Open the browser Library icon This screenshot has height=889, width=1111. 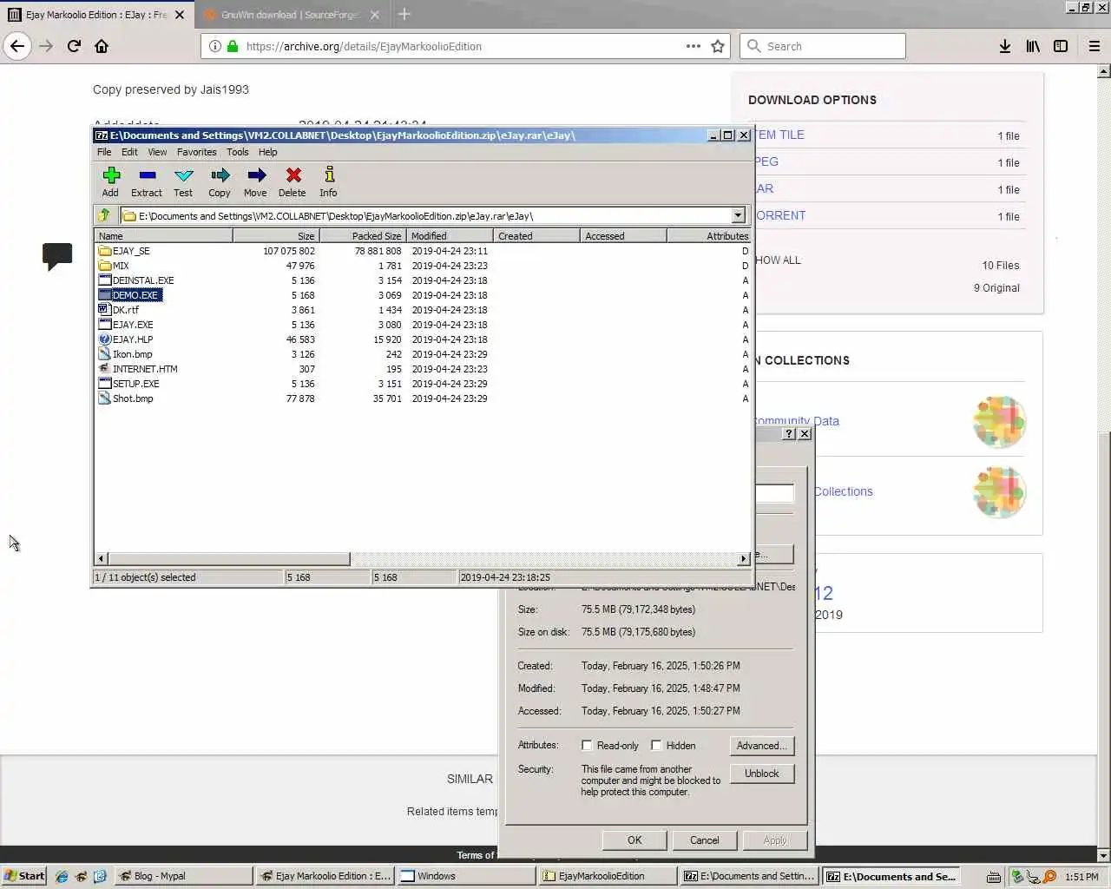1033,46
